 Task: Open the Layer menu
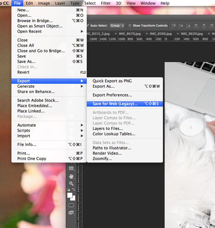click(x=60, y=3)
